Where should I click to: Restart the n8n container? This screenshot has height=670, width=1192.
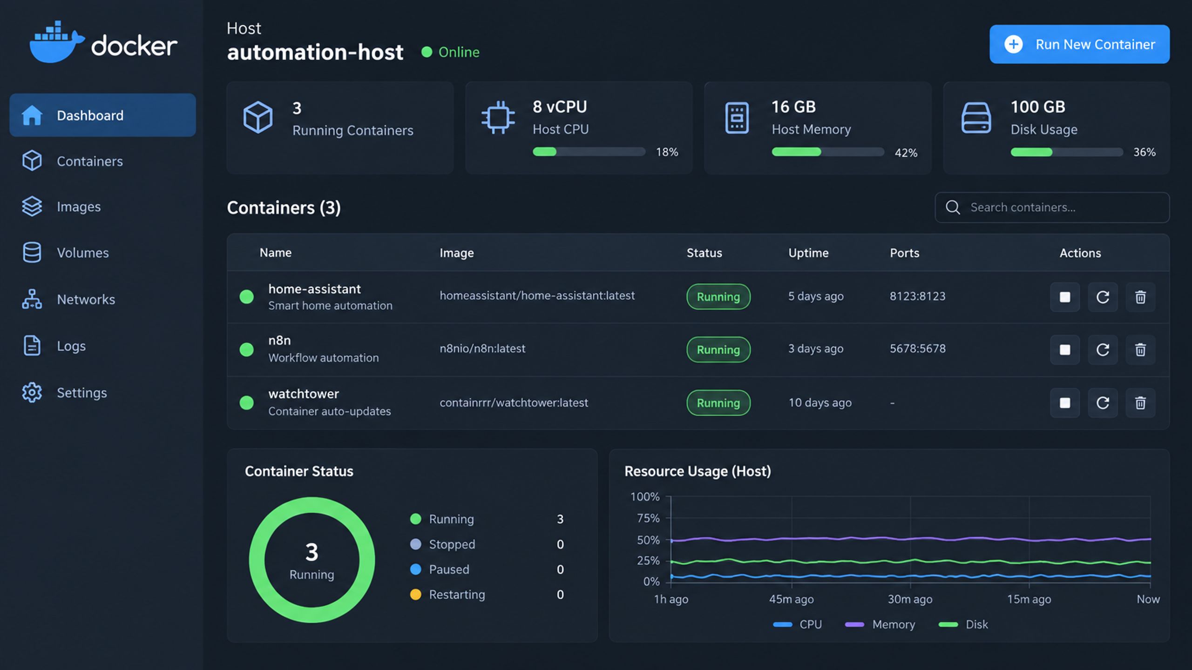1103,349
